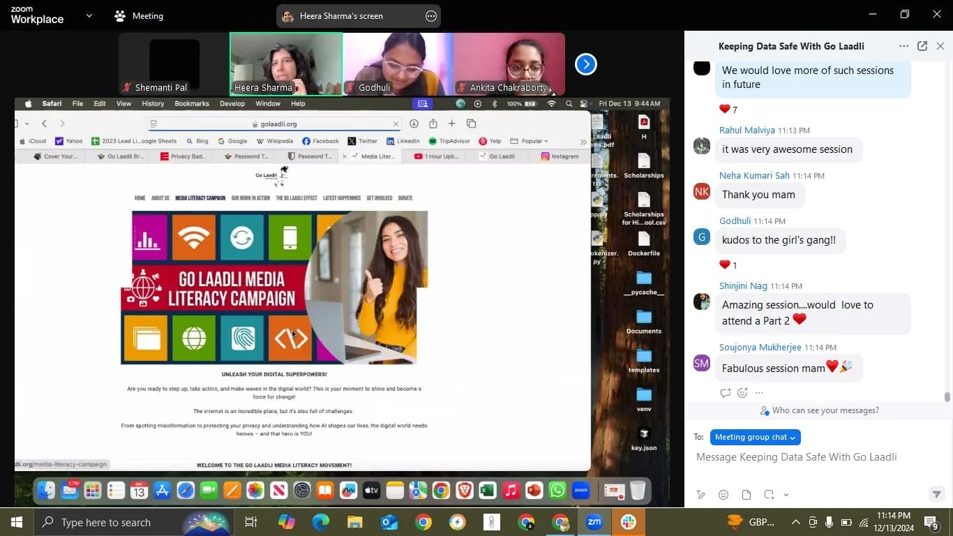Image resolution: width=953 pixels, height=536 pixels.
Task: Open text formatting options in chat composer
Action: point(700,495)
